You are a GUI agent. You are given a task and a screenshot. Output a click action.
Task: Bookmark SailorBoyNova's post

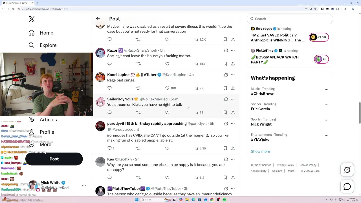[225, 112]
